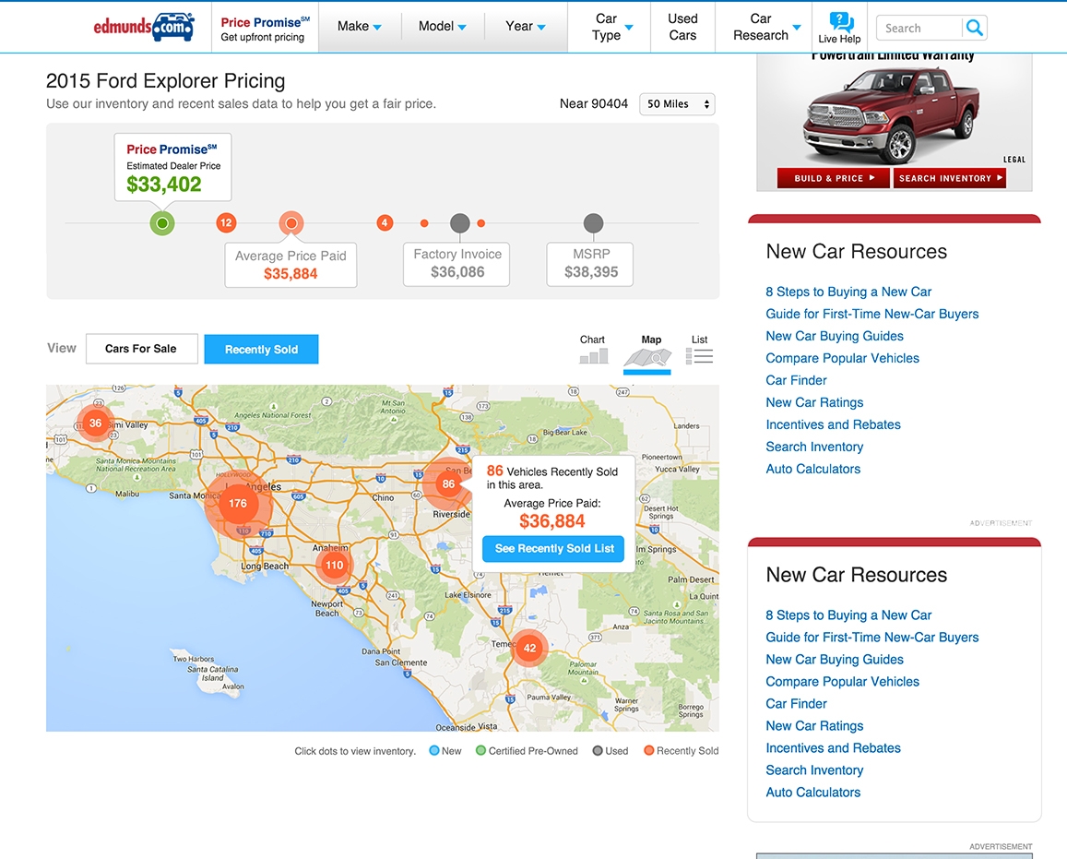Click the 110 cluster near Anaheim
The height and width of the screenshot is (859, 1067).
pos(334,565)
